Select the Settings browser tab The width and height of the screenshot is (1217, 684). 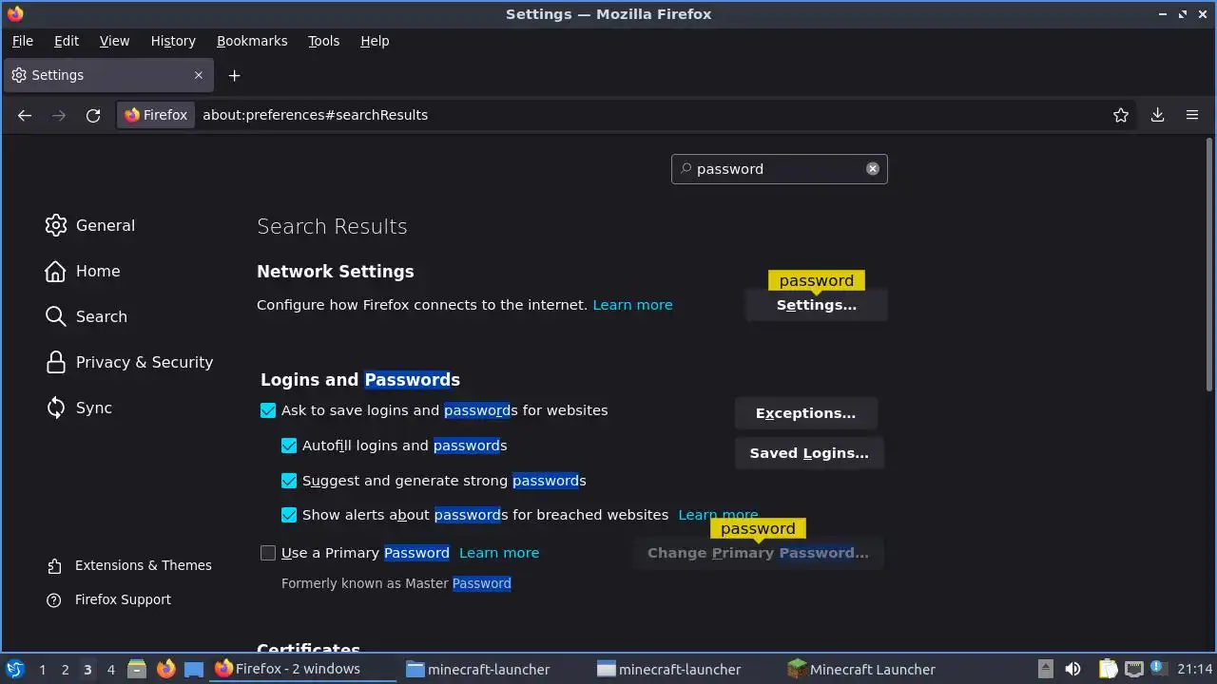[107, 75]
